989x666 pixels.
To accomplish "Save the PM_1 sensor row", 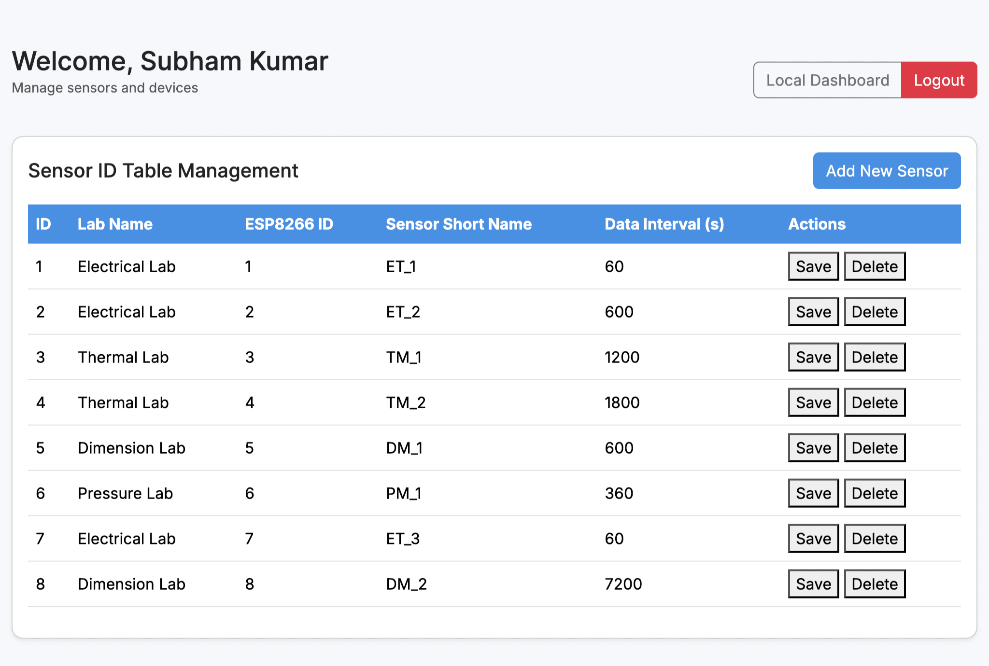I will (813, 493).
